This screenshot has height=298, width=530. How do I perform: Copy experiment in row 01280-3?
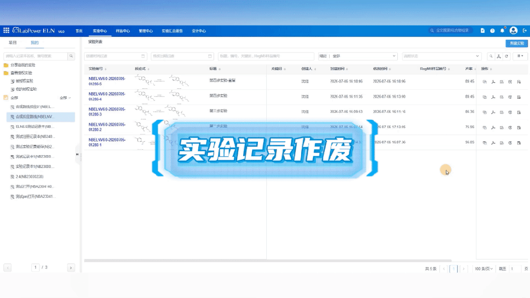pyautogui.click(x=484, y=112)
